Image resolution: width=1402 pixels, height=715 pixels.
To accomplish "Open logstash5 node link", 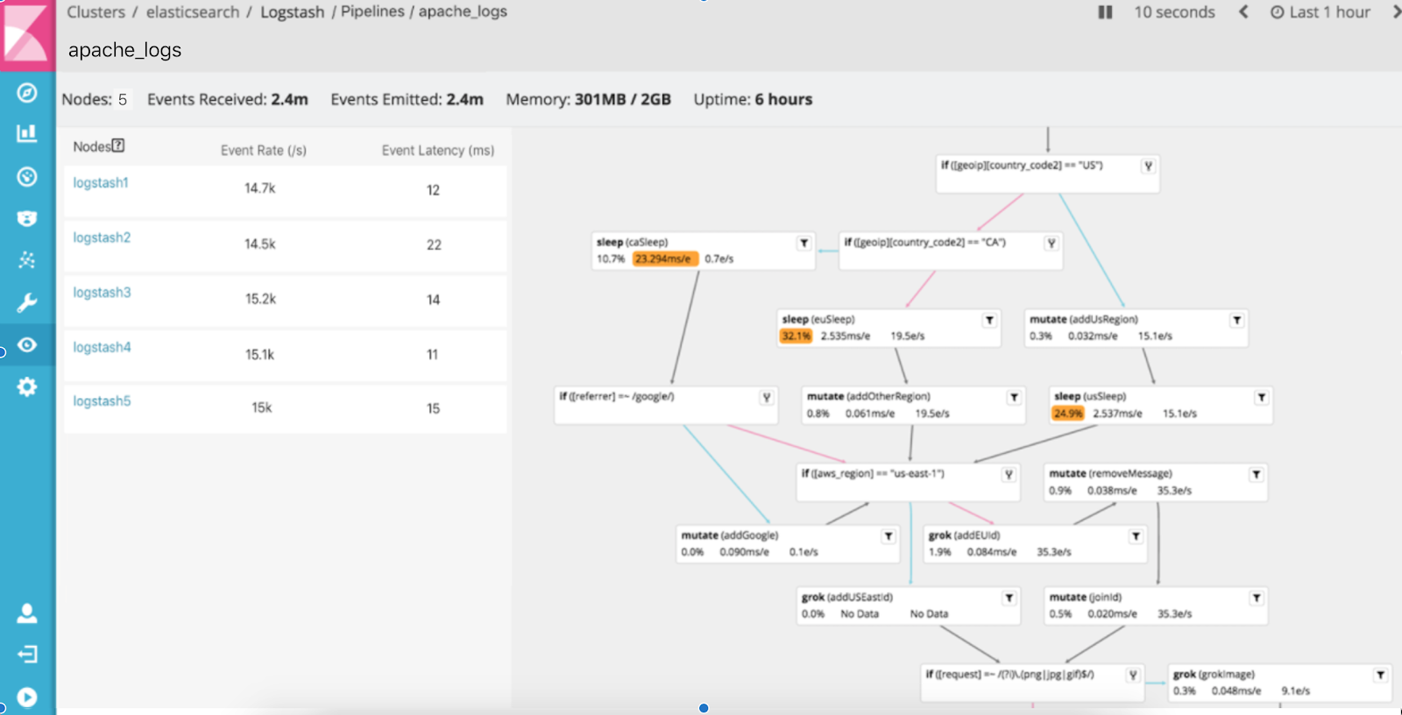I will click(102, 401).
